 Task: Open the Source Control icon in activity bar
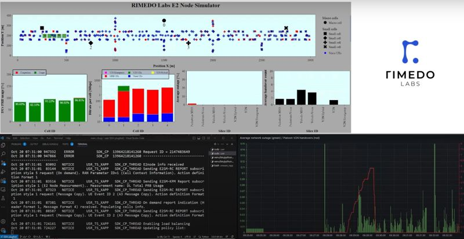coord(3,163)
